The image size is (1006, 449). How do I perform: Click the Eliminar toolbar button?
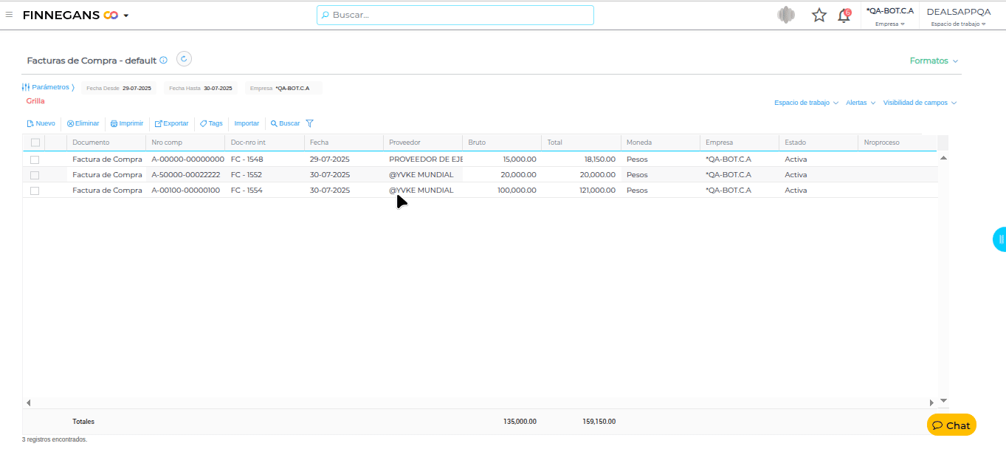tap(83, 123)
